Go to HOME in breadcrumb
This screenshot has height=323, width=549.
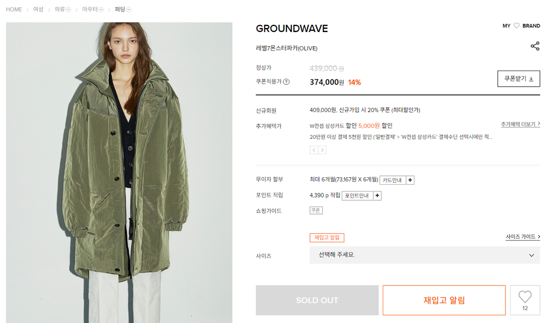pos(14,10)
